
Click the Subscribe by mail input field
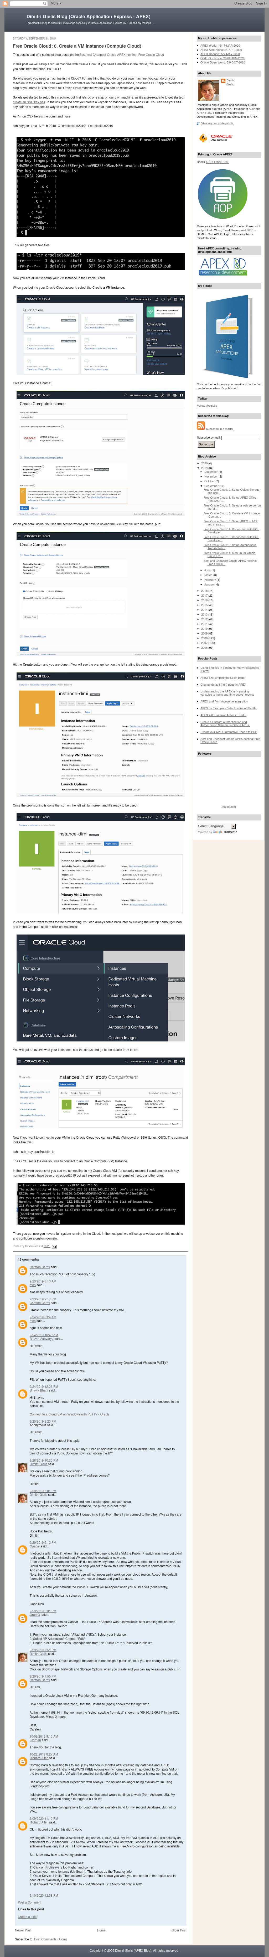(x=240, y=437)
